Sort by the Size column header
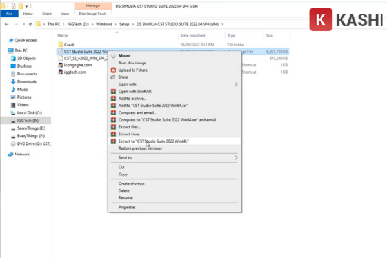Image resolution: width=387 pixels, height=258 pixels. point(270,35)
